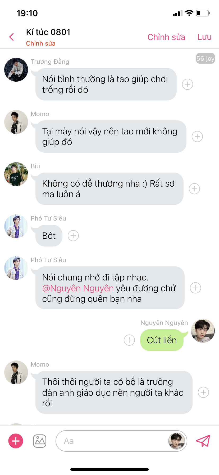Tap the pink plus button by the input
Image resolution: width=219 pixels, height=475 pixels.
click(x=16, y=441)
